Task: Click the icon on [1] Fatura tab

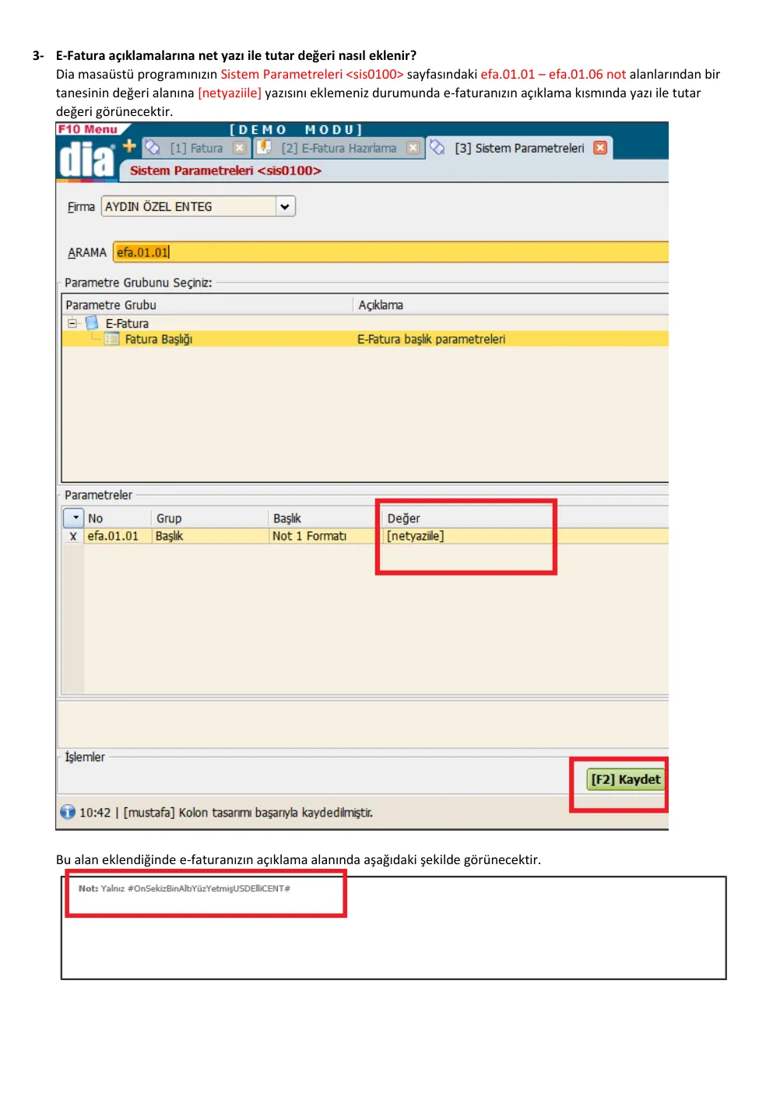Action: click(x=153, y=147)
